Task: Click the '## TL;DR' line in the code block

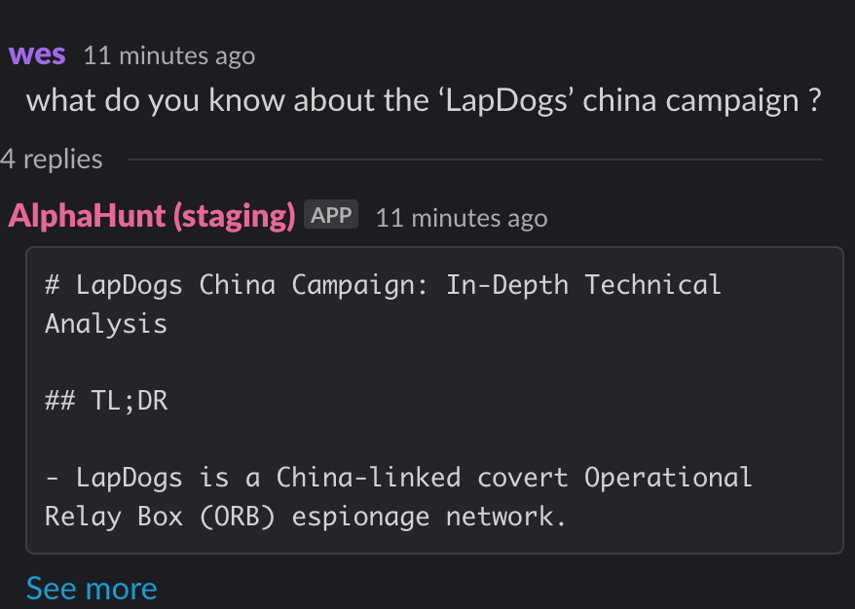Action: pyautogui.click(x=106, y=401)
